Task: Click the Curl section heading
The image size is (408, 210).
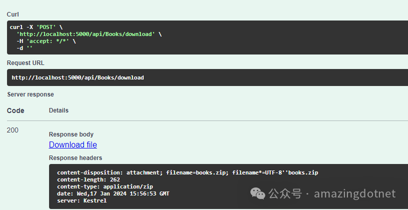Action: 13,14
